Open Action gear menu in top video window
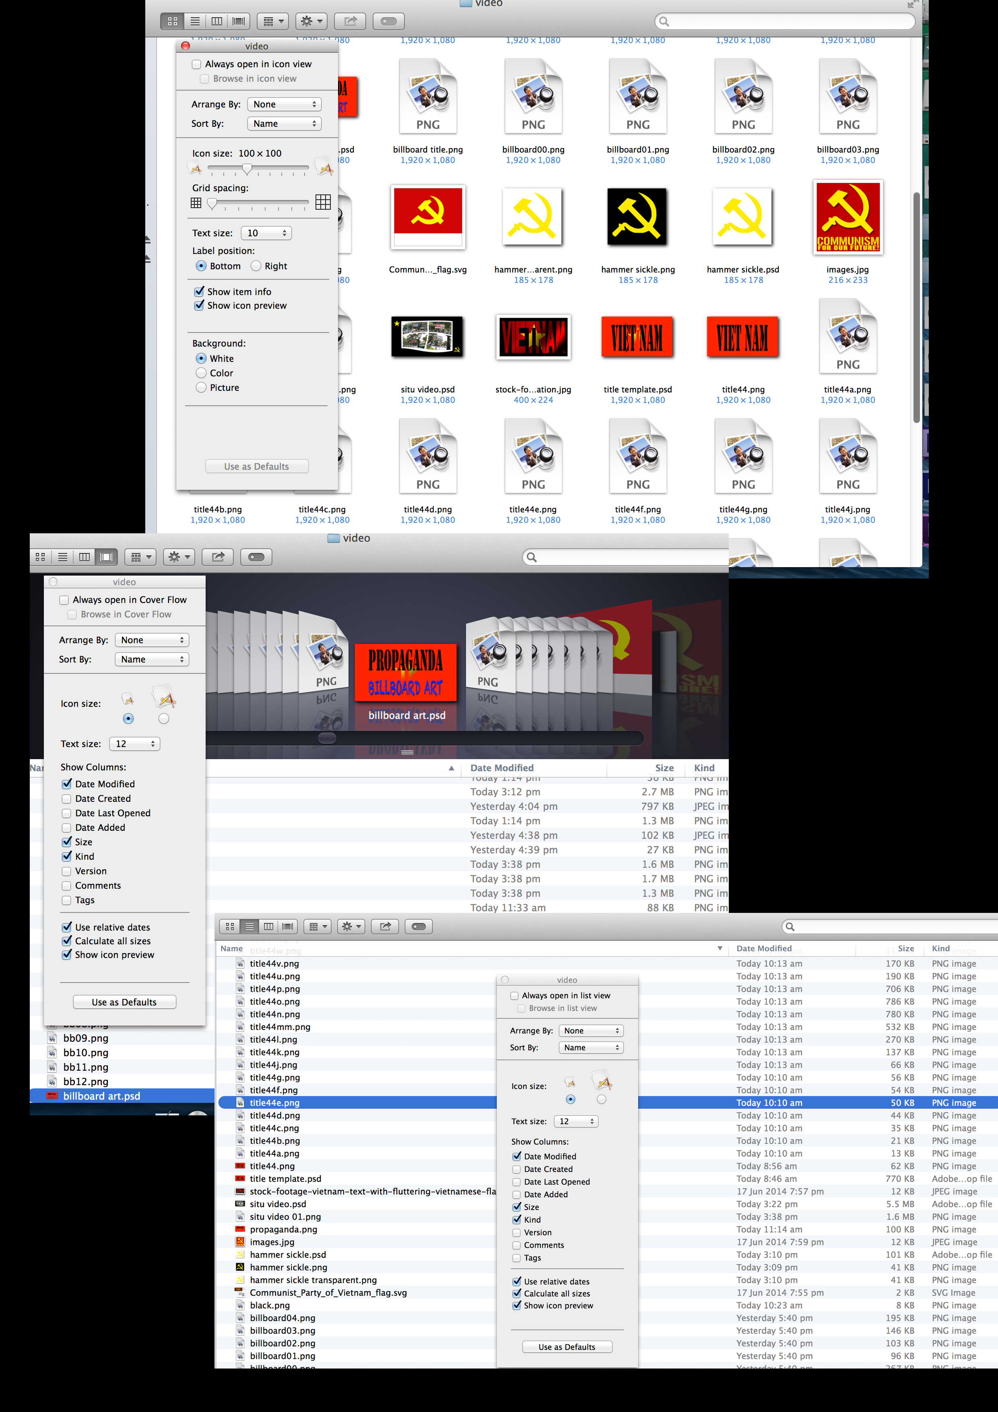The height and width of the screenshot is (1412, 998). coord(312,21)
